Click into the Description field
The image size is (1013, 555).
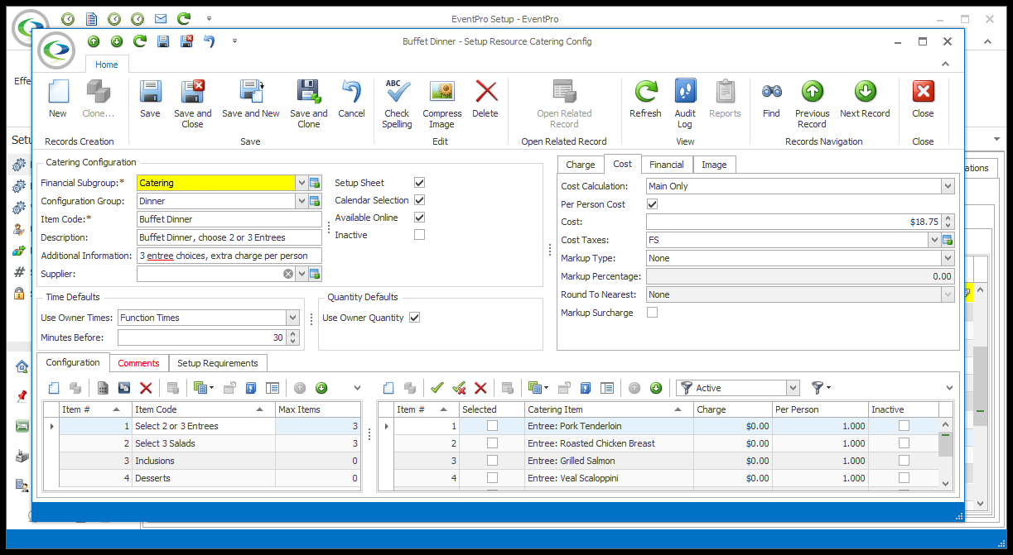pyautogui.click(x=229, y=237)
